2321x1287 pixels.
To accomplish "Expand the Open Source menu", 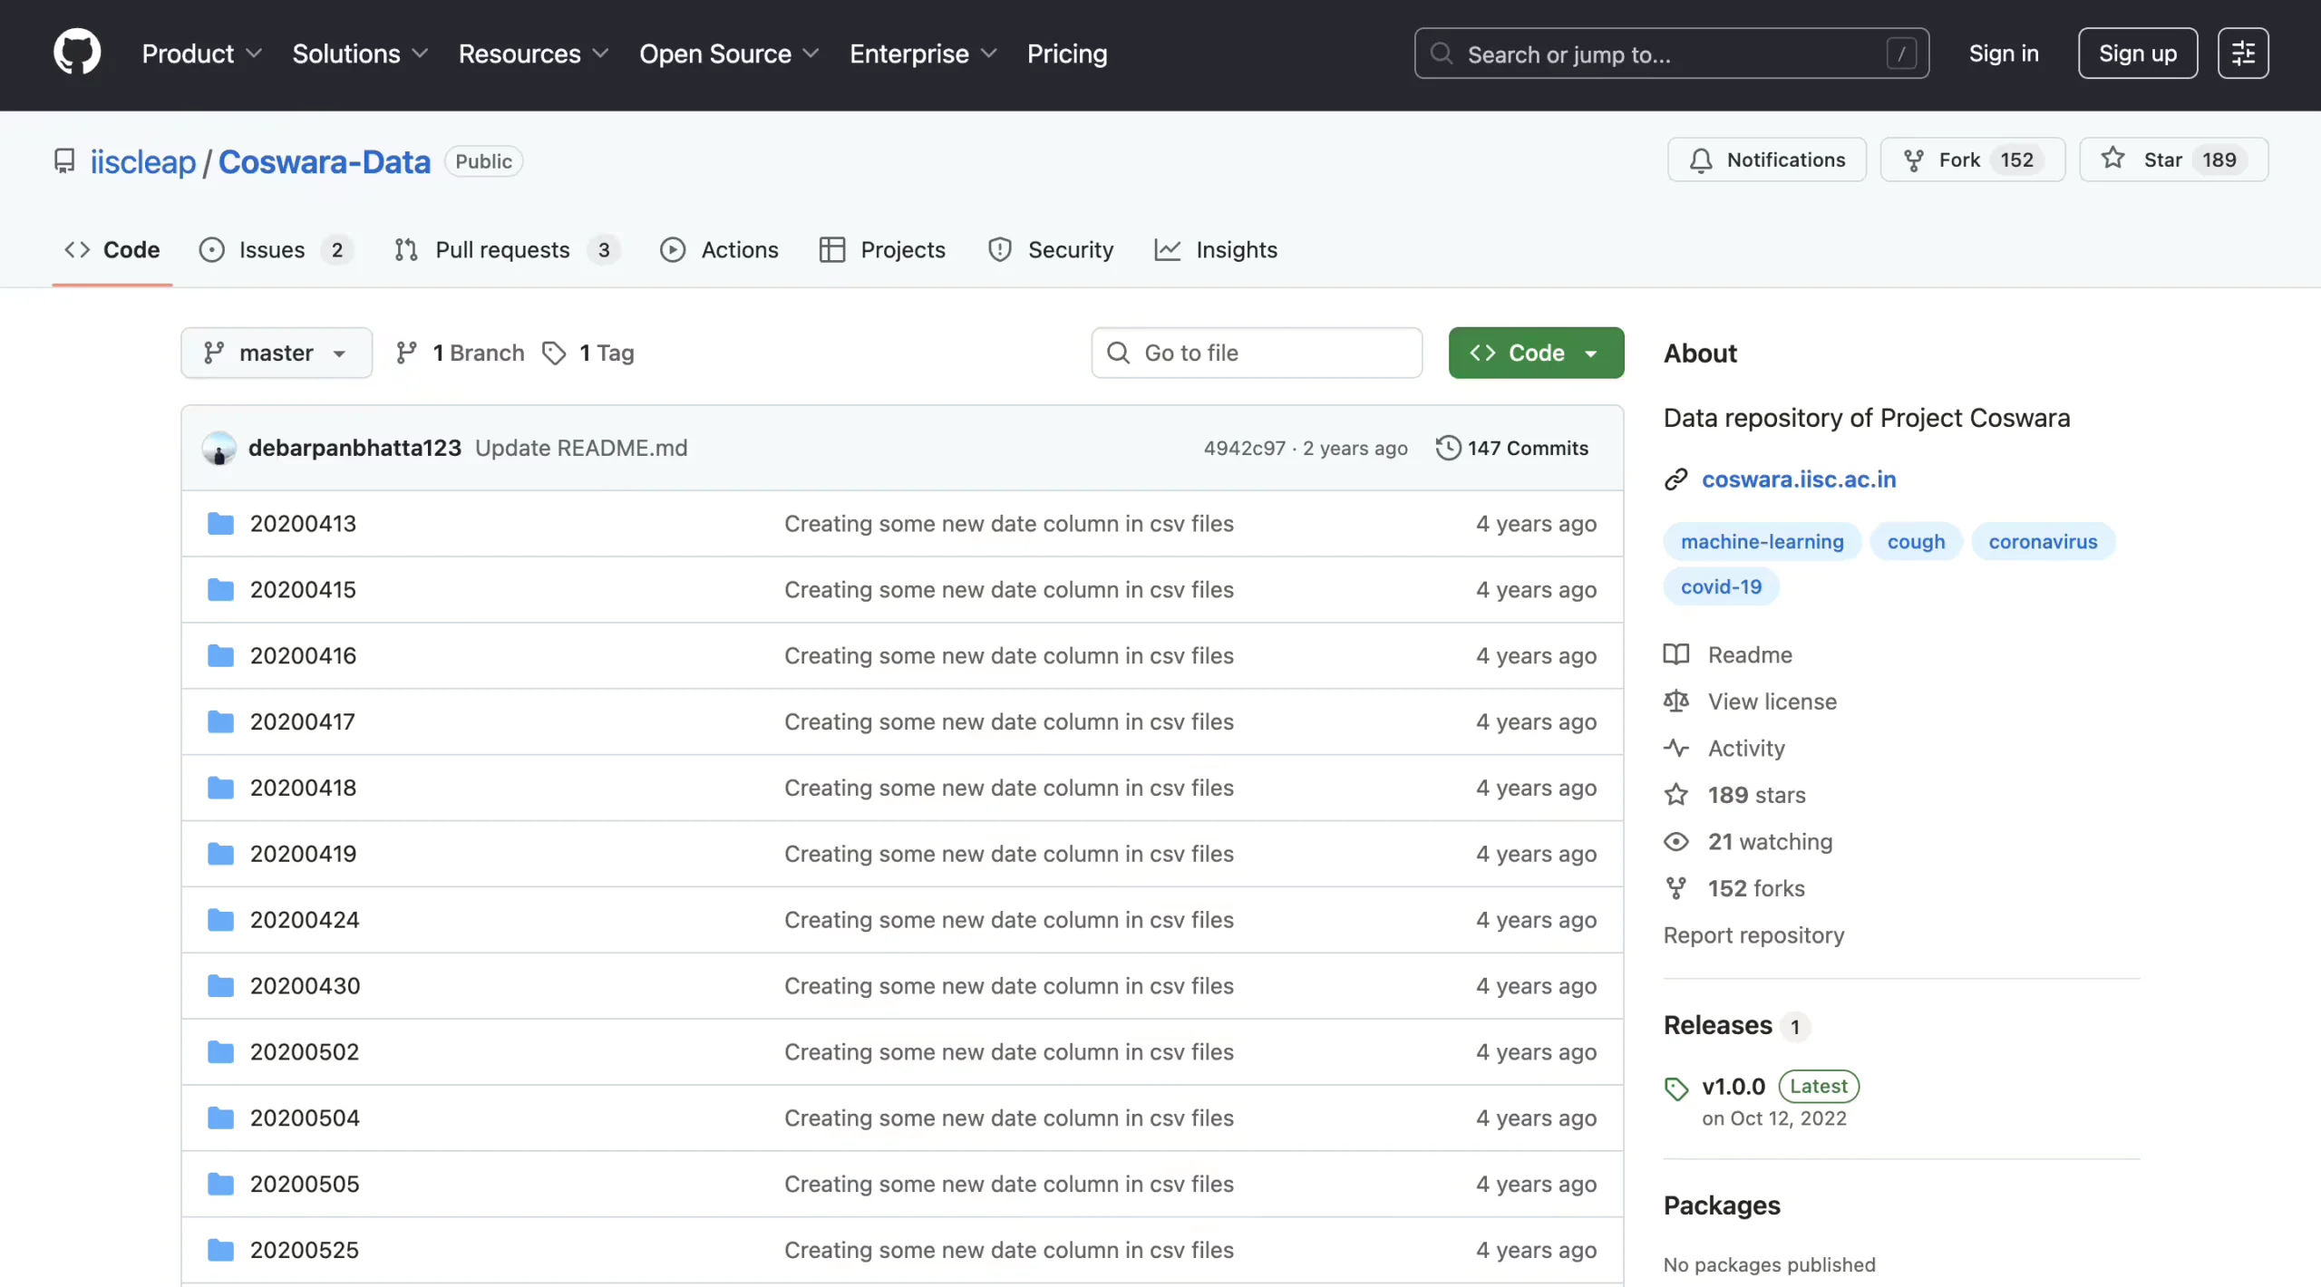I will [x=729, y=53].
